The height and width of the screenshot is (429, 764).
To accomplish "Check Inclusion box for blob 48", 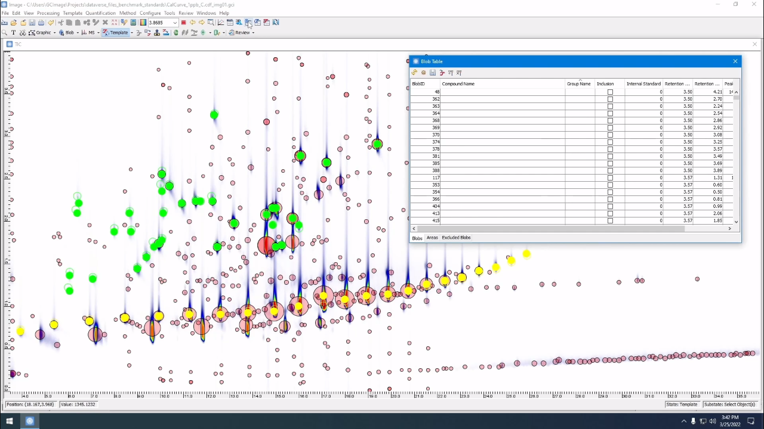I will point(610,92).
